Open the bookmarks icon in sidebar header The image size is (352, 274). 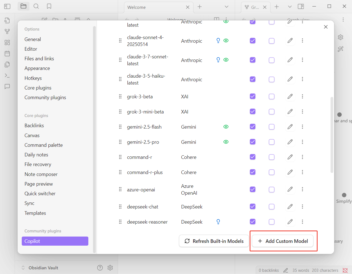click(49, 6)
